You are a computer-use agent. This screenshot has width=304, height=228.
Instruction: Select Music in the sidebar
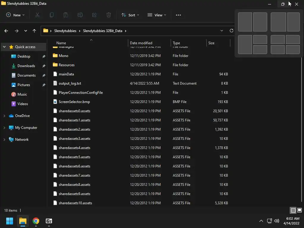click(x=22, y=94)
